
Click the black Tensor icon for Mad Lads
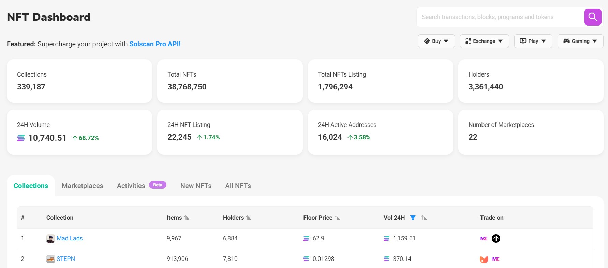click(496, 239)
